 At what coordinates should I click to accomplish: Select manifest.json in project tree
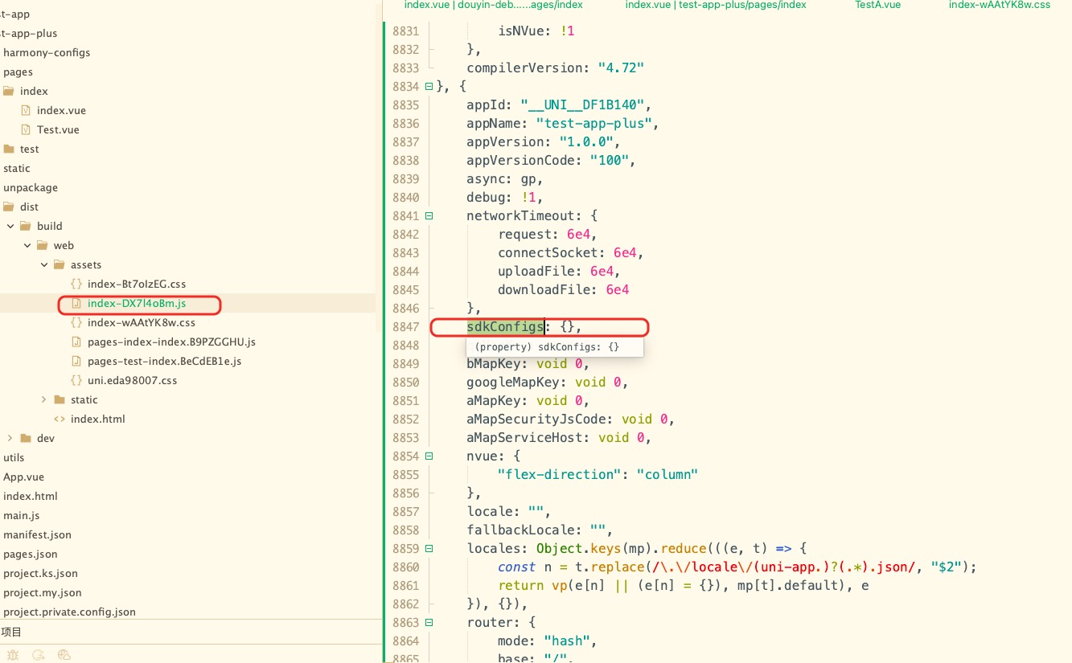(37, 535)
